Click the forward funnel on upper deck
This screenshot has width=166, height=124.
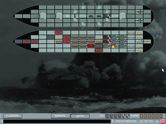[x=91, y=16]
